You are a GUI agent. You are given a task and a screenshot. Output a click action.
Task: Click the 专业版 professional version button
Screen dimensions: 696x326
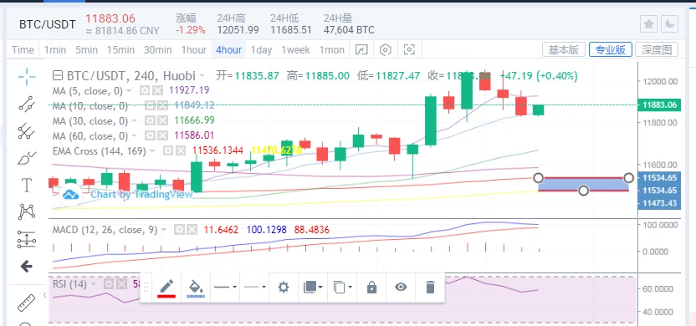(x=611, y=49)
